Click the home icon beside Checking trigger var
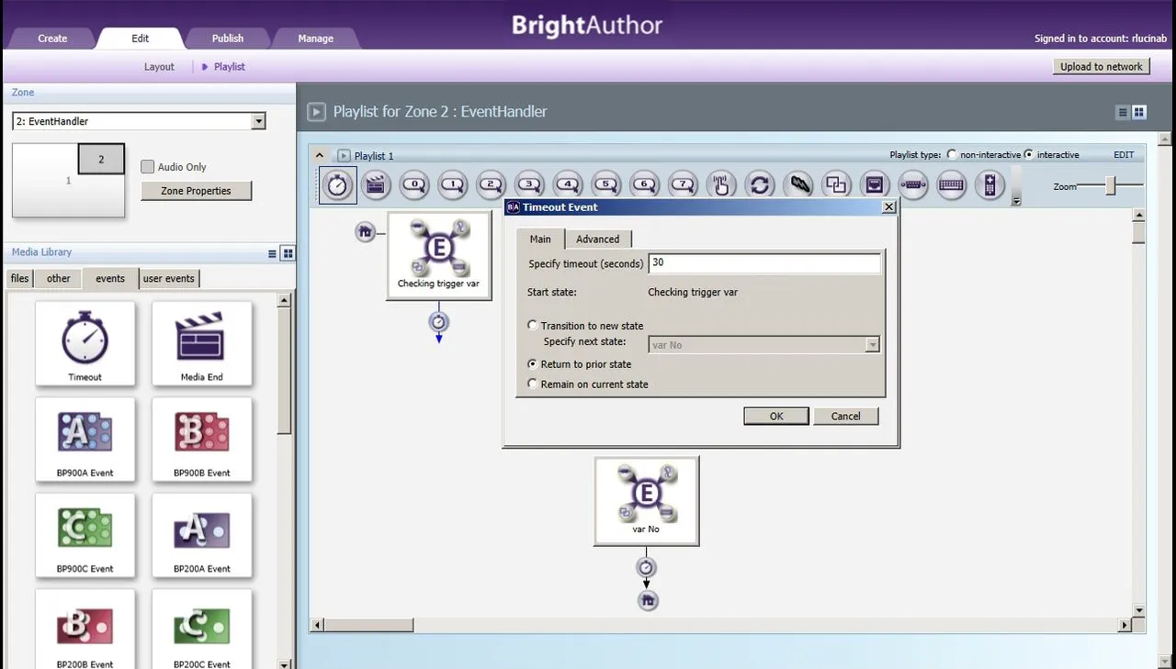 (366, 232)
